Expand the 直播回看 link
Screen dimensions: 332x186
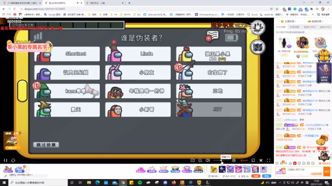click(x=315, y=21)
